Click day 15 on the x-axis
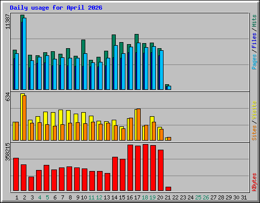 pos(122,197)
